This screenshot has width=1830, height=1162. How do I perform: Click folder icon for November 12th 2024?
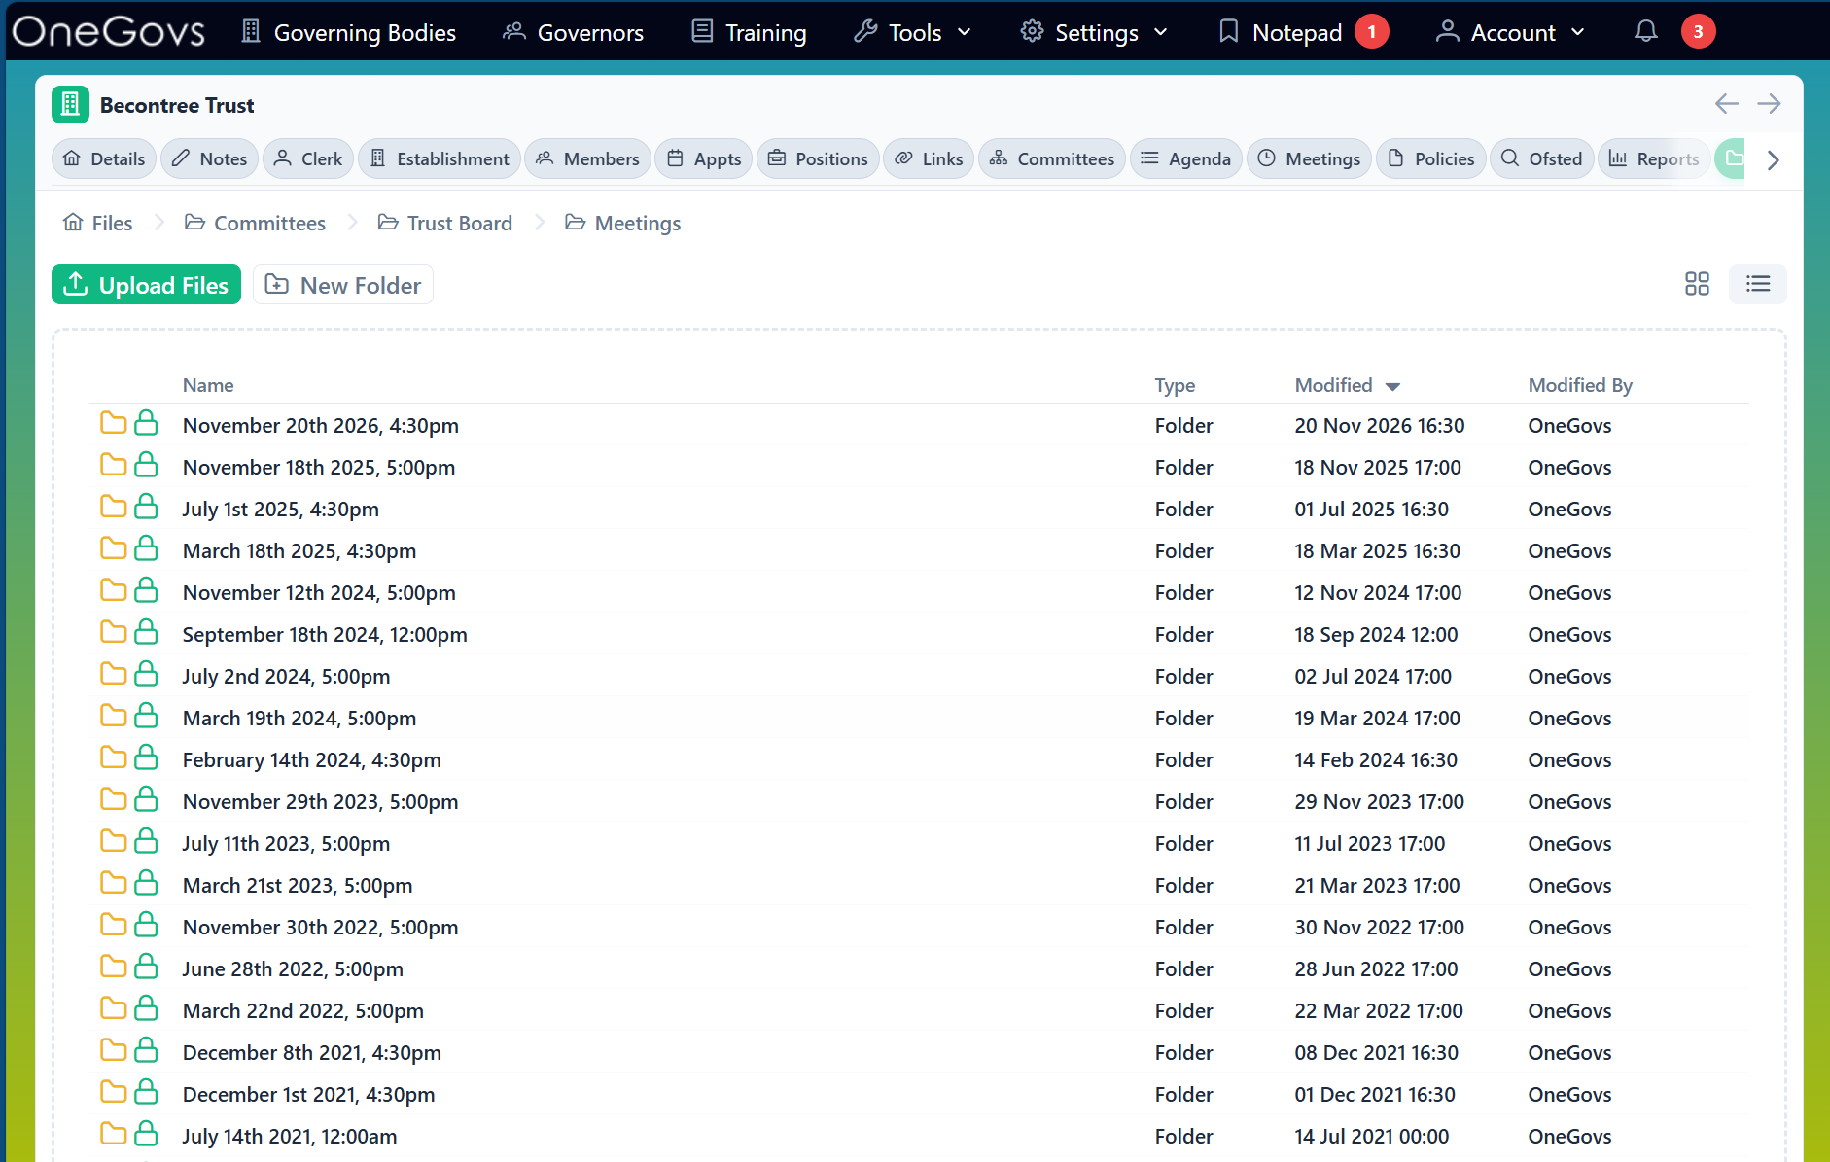114,590
